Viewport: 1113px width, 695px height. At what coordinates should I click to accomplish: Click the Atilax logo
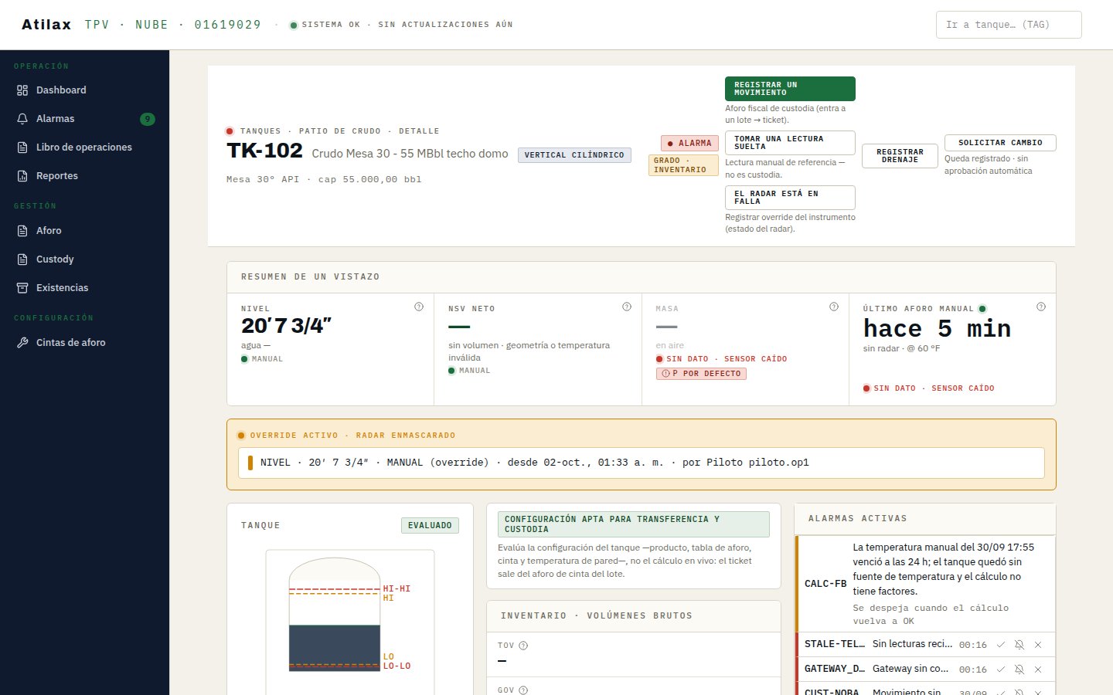coord(46,25)
